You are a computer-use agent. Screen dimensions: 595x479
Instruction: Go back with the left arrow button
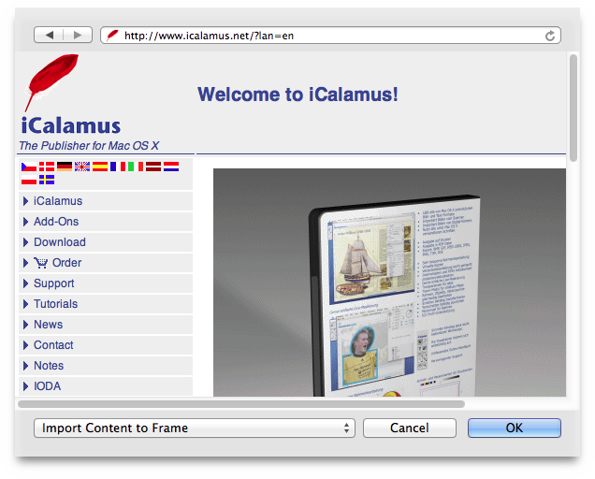(x=49, y=35)
